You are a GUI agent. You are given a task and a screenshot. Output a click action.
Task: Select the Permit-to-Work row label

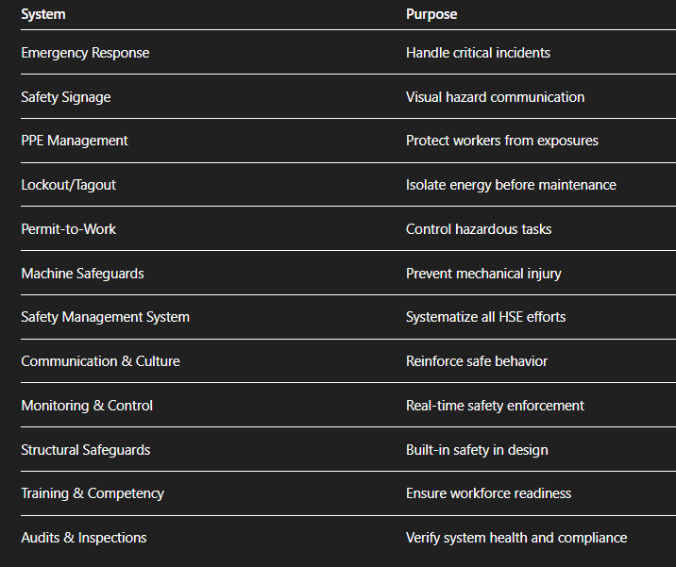click(69, 229)
